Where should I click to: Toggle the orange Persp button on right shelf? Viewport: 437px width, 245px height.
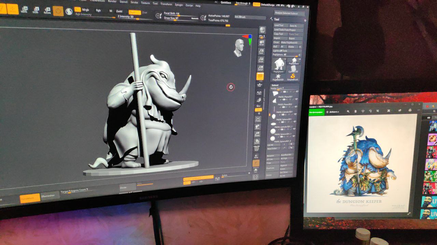click(x=260, y=77)
